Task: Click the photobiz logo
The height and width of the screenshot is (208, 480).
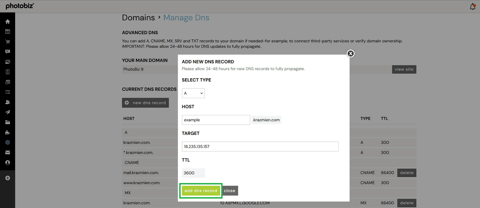Action: pos(20,6)
